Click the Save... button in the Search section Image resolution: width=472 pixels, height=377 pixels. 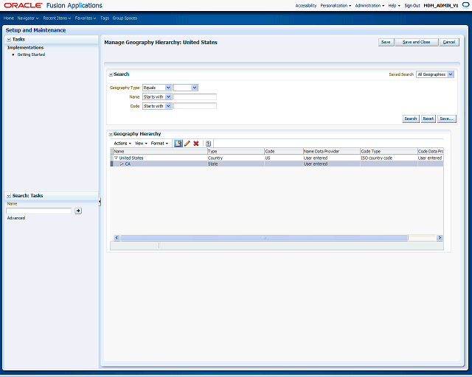pyautogui.click(x=446, y=119)
